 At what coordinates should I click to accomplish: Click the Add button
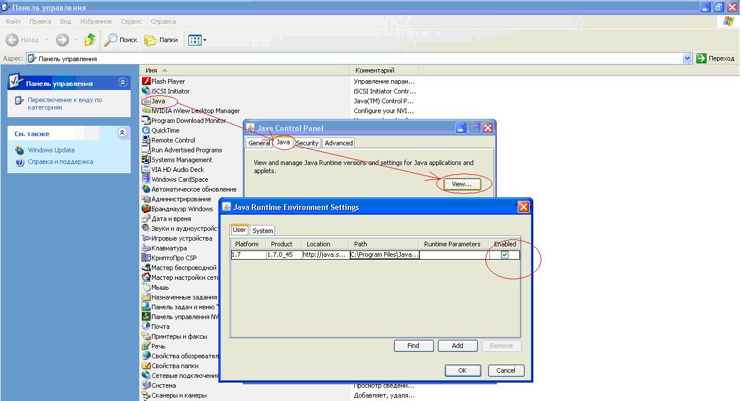(457, 346)
